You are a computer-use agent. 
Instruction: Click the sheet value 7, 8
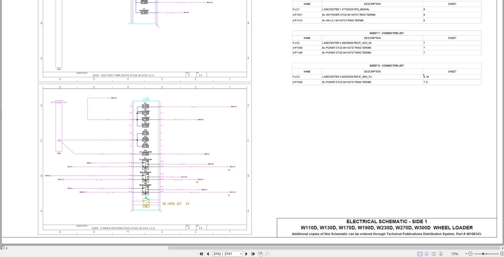pyautogui.click(x=426, y=82)
